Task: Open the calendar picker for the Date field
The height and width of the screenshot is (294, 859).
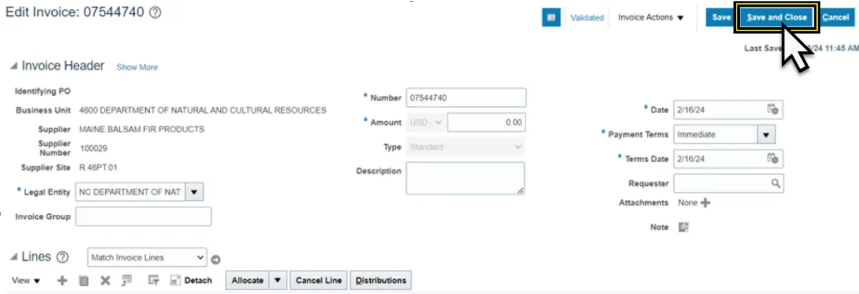Action: (x=772, y=109)
